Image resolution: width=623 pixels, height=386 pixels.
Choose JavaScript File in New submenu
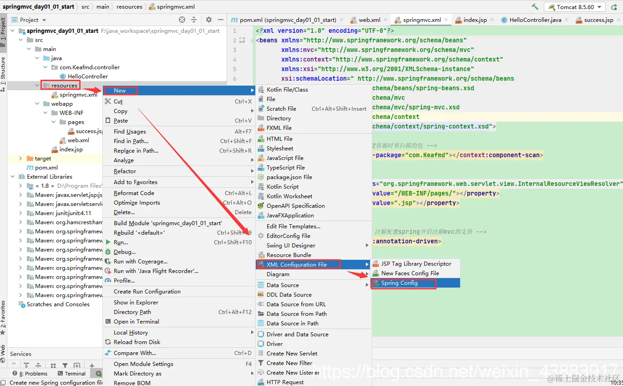click(314, 158)
